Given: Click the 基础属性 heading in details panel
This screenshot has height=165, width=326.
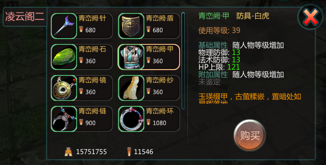Looking at the screenshot, I should tap(213, 45).
